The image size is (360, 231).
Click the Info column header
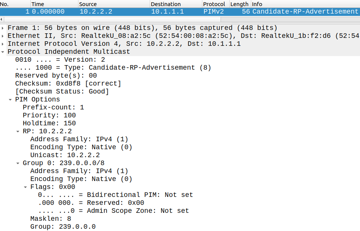[305, 4]
